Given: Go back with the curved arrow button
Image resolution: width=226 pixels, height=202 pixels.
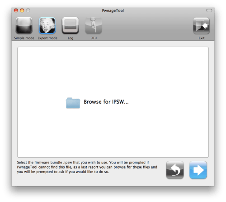Looking at the screenshot, I should (175, 170).
